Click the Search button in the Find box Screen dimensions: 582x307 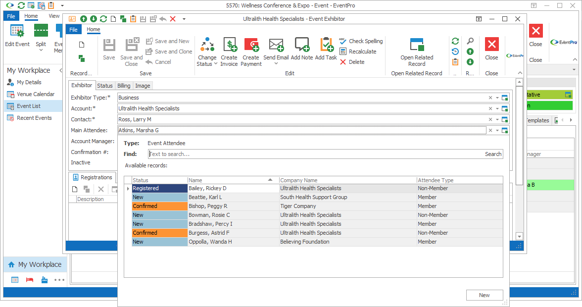click(x=493, y=154)
